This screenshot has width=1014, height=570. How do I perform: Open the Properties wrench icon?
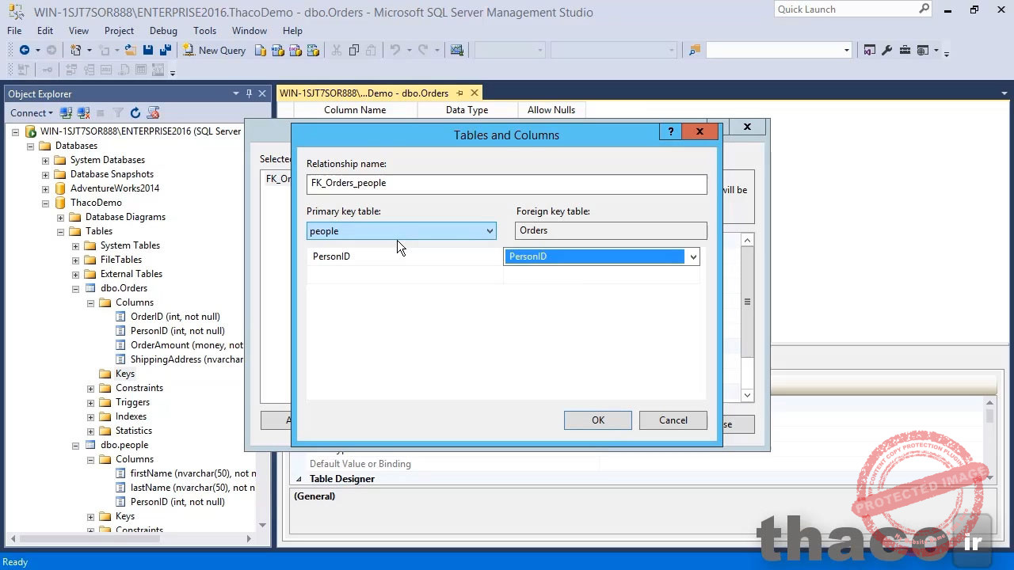coord(886,50)
